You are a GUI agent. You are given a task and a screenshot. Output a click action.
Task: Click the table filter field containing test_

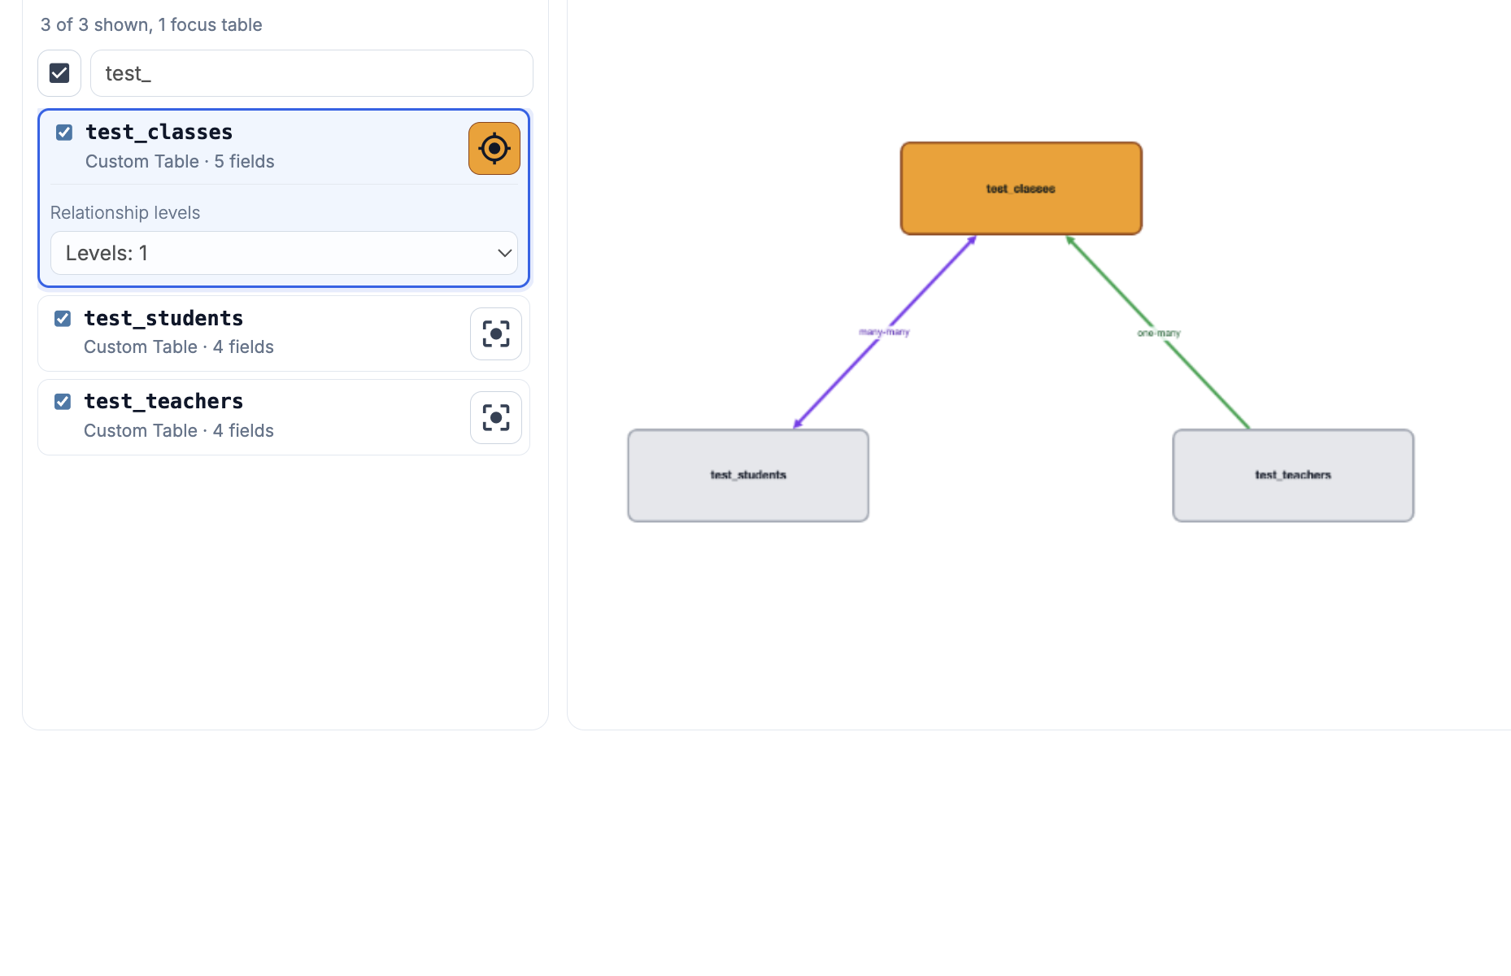click(x=311, y=73)
